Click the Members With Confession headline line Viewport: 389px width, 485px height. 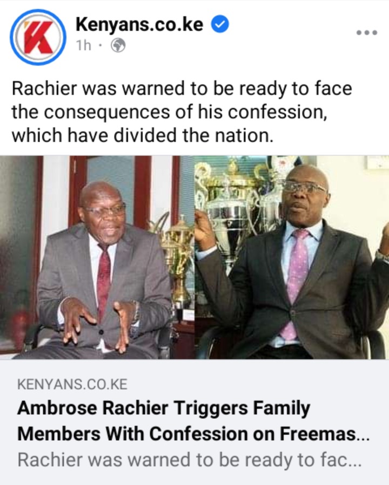coord(193,434)
